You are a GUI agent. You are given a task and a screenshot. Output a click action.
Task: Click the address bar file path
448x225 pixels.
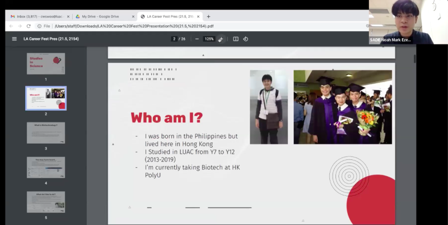click(x=134, y=26)
